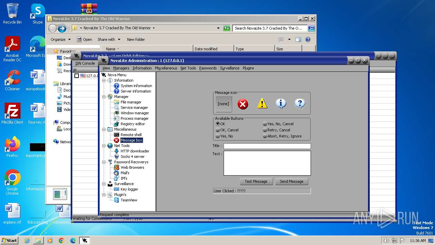Click the Message box red X icon
Image resolution: width=435 pixels, height=245 pixels.
point(117,140)
